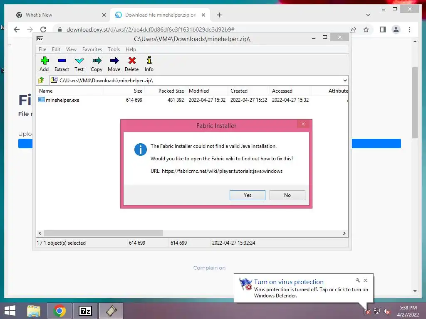Dismiss the virus protection notification

pos(365,280)
